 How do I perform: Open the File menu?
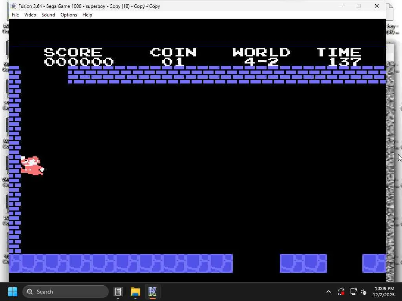[15, 15]
